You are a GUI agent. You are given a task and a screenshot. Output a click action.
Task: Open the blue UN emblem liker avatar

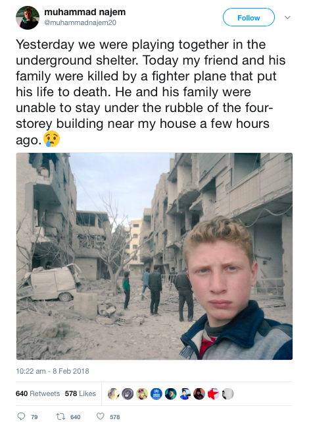coord(156,394)
